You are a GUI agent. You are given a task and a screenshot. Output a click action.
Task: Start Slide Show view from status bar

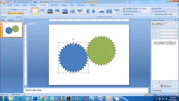point(152,95)
